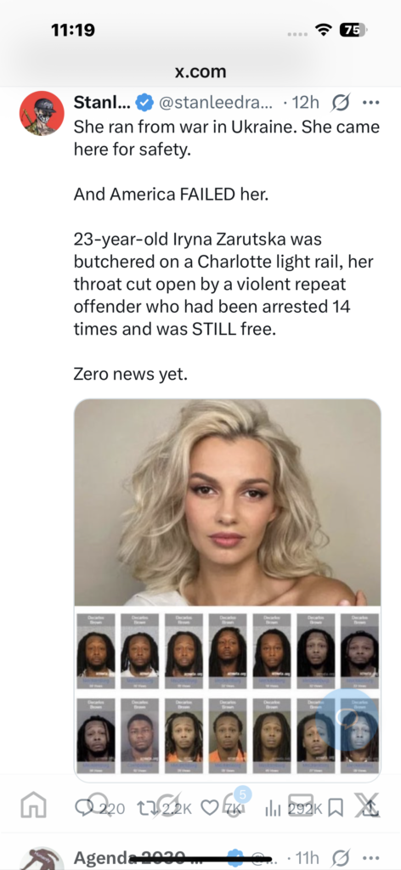Open the Home tab icon
This screenshot has width=401, height=870.
[x=33, y=807]
